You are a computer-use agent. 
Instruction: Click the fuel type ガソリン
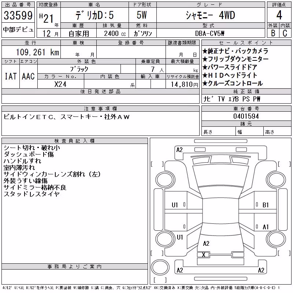[142, 33]
